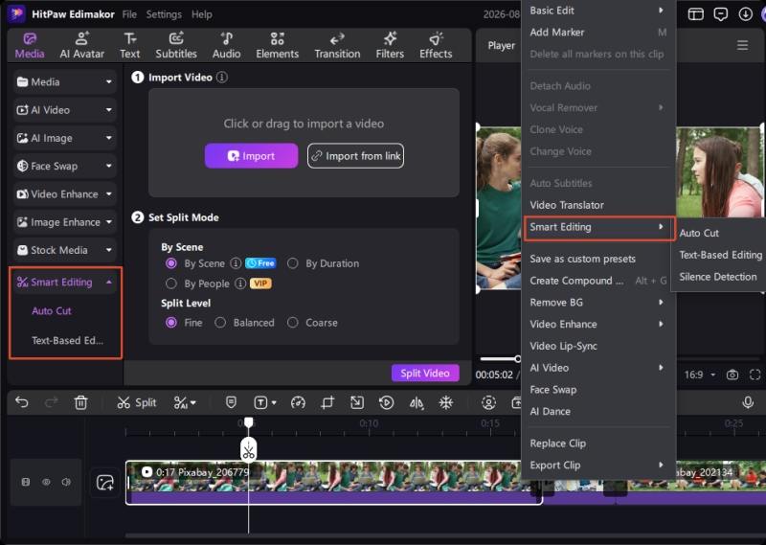Choose Silence Detection from the submenu

tap(717, 277)
